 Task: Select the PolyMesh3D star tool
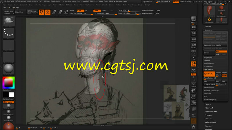coord(221,14)
